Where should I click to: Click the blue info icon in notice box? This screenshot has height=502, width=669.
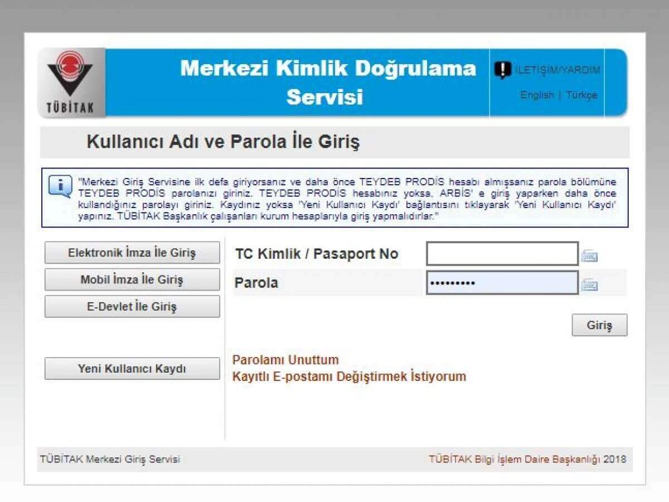coord(60,187)
